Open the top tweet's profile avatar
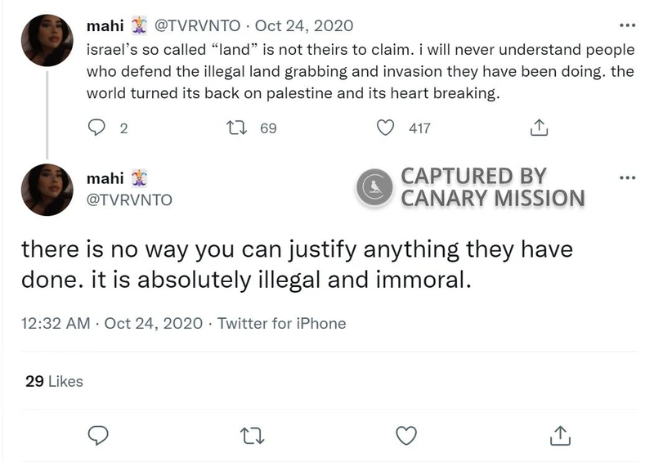The height and width of the screenshot is (462, 654). [x=47, y=40]
